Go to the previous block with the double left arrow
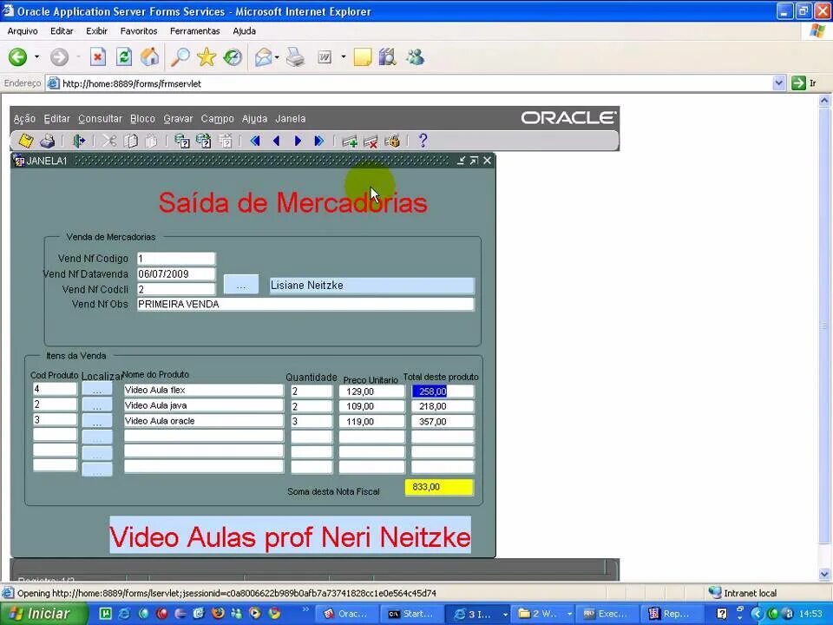833x625 pixels. point(255,141)
